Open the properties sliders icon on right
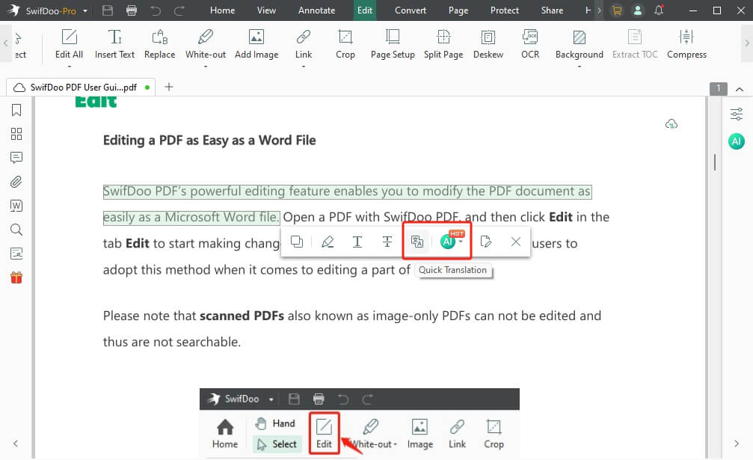The image size is (753, 460). [737, 114]
